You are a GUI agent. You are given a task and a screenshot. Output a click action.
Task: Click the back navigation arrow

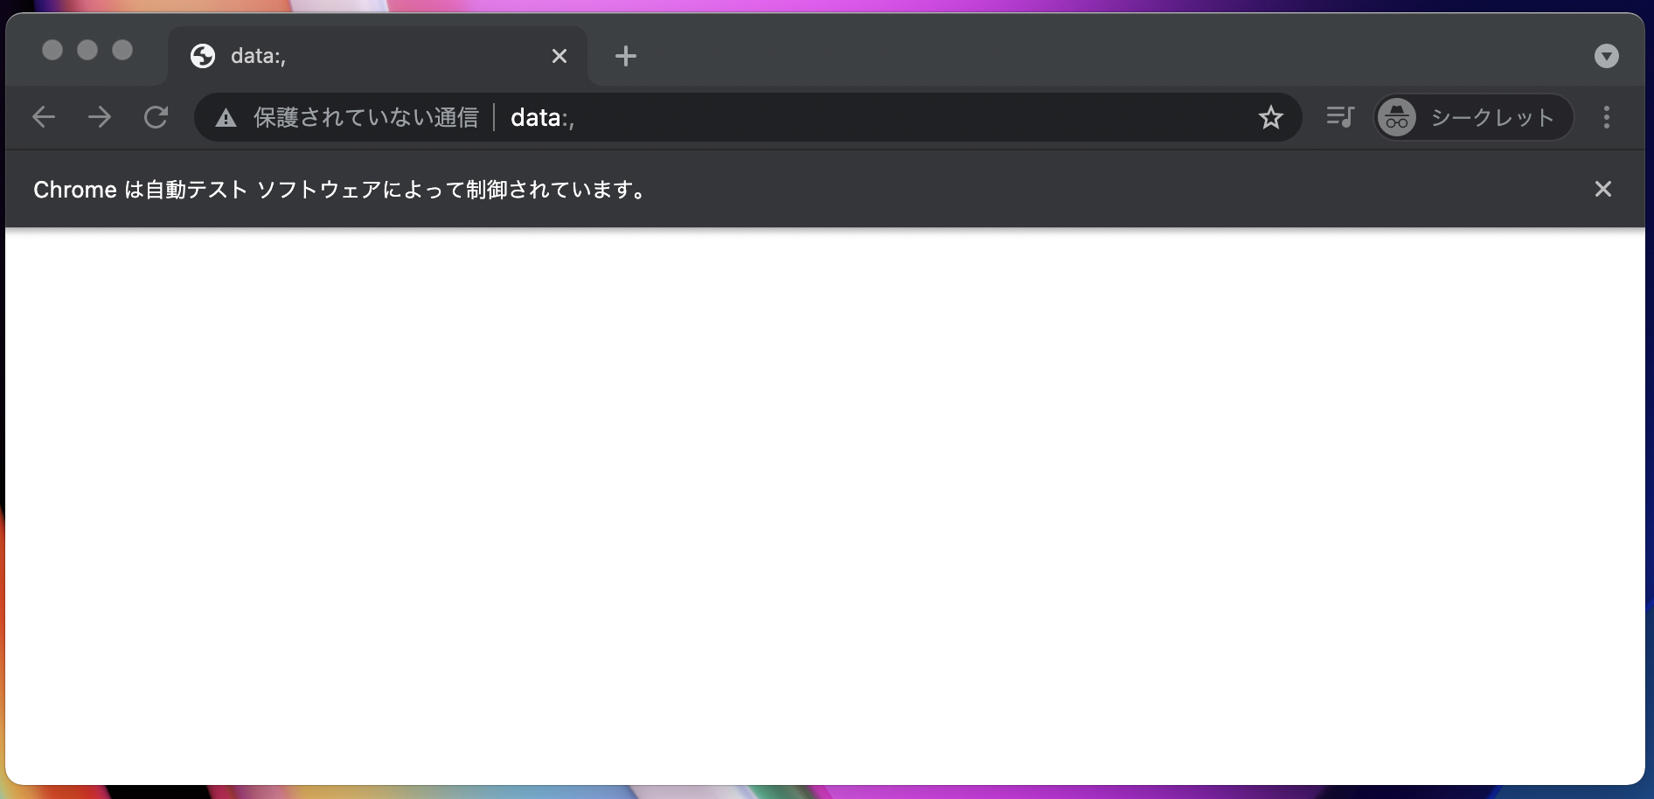tap(44, 117)
